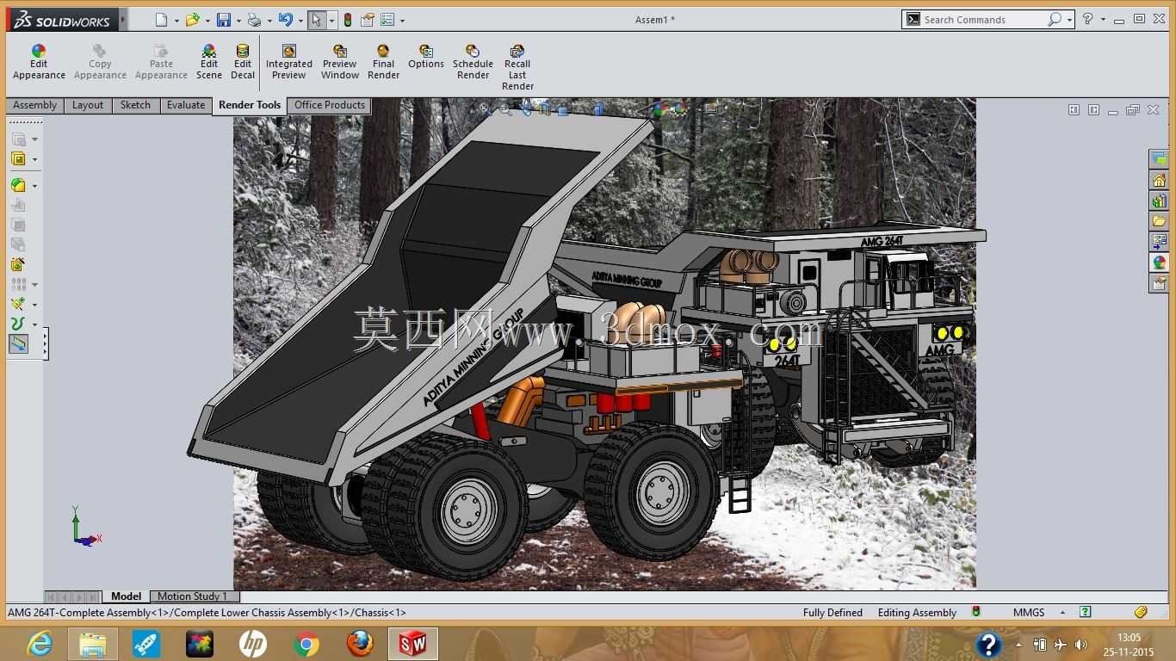Open Appearances, Scenes and Decals pane
Screen dimensions: 1176x661
(x=1159, y=263)
